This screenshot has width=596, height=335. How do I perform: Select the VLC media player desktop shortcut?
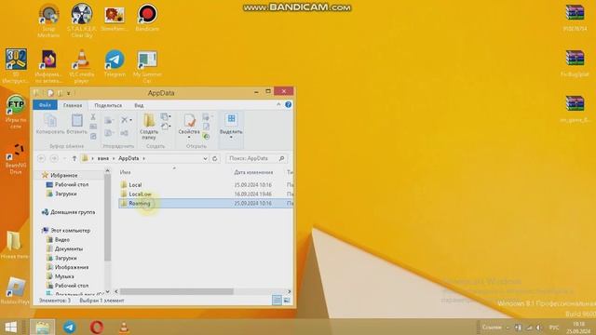click(x=81, y=66)
